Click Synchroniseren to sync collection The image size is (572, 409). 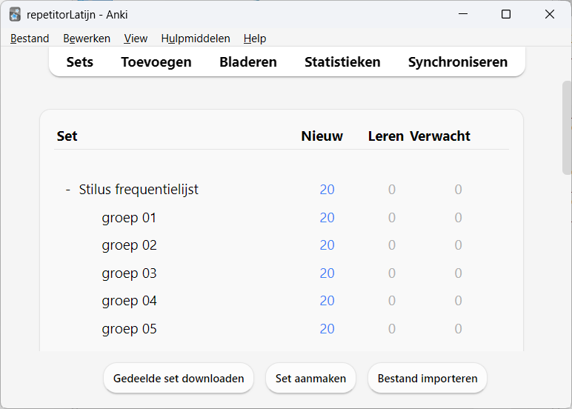point(457,62)
